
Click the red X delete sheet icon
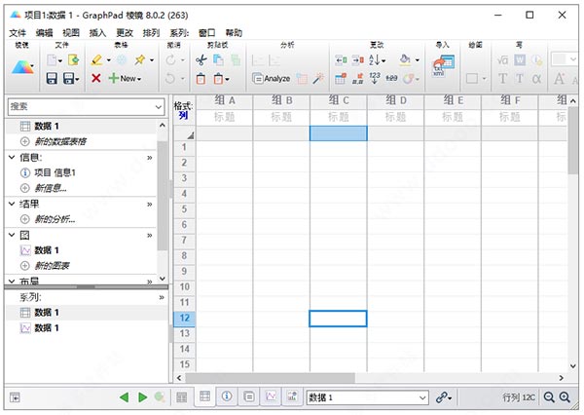[95, 78]
